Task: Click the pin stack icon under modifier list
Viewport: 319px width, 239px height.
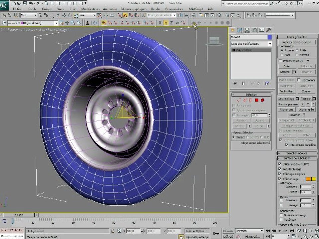Action: (x=234, y=83)
